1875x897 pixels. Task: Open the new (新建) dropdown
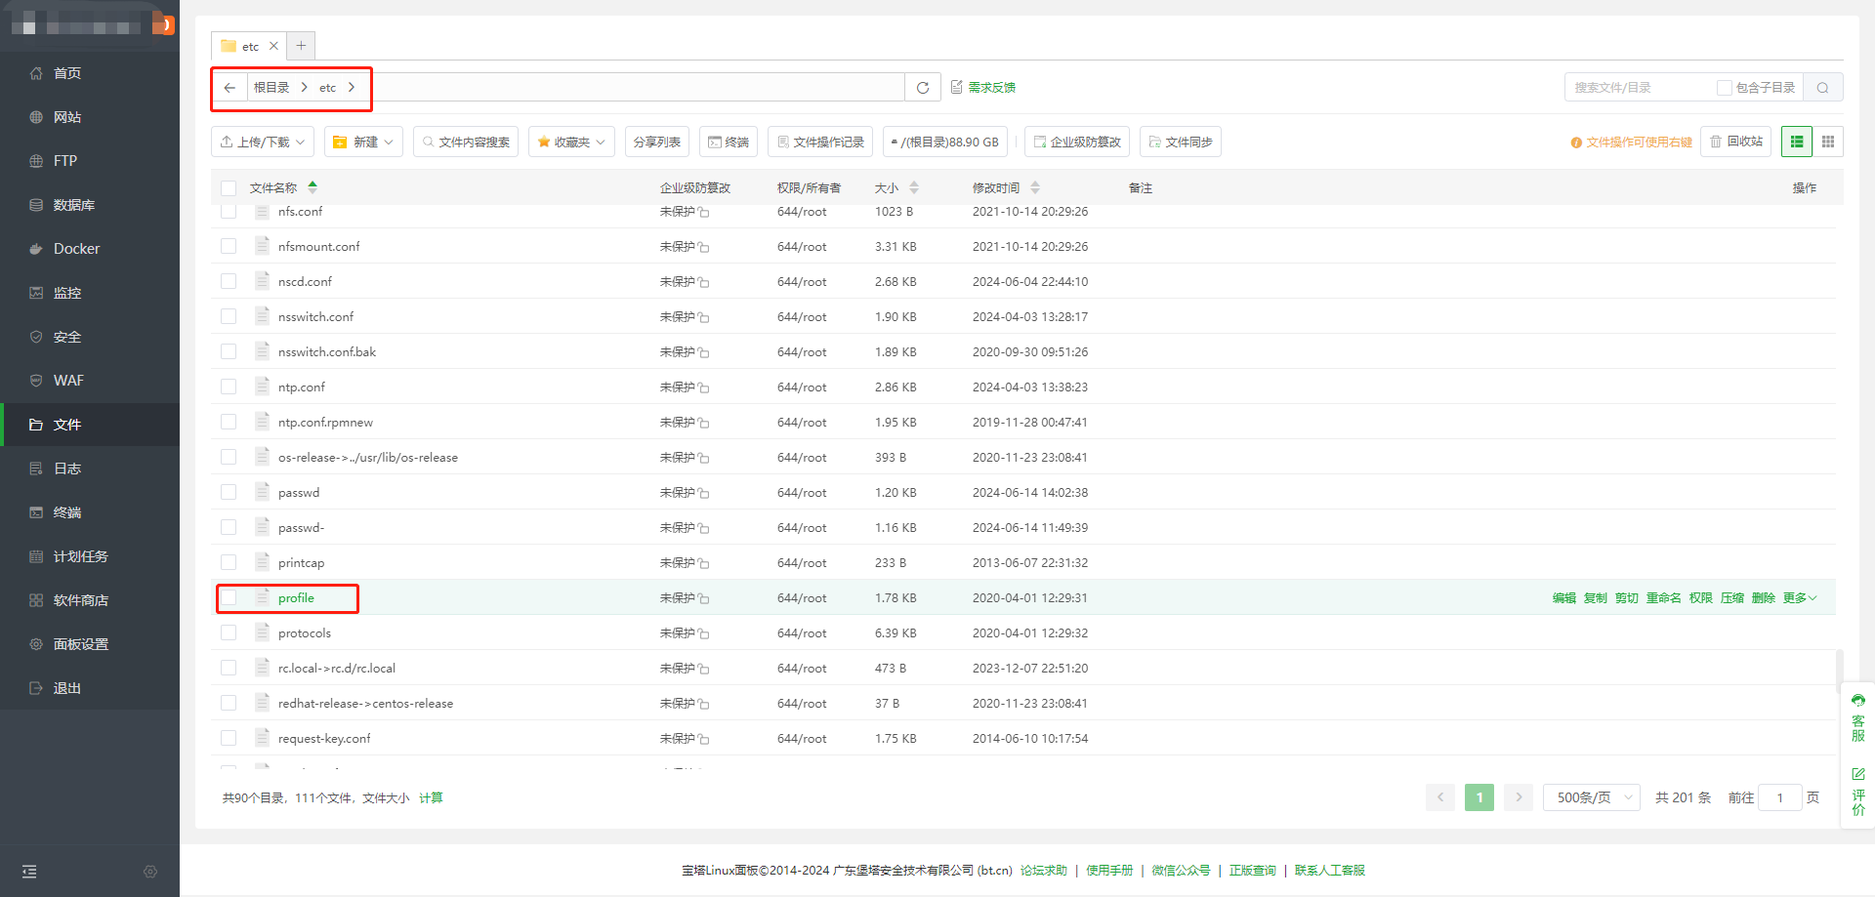pos(363,142)
